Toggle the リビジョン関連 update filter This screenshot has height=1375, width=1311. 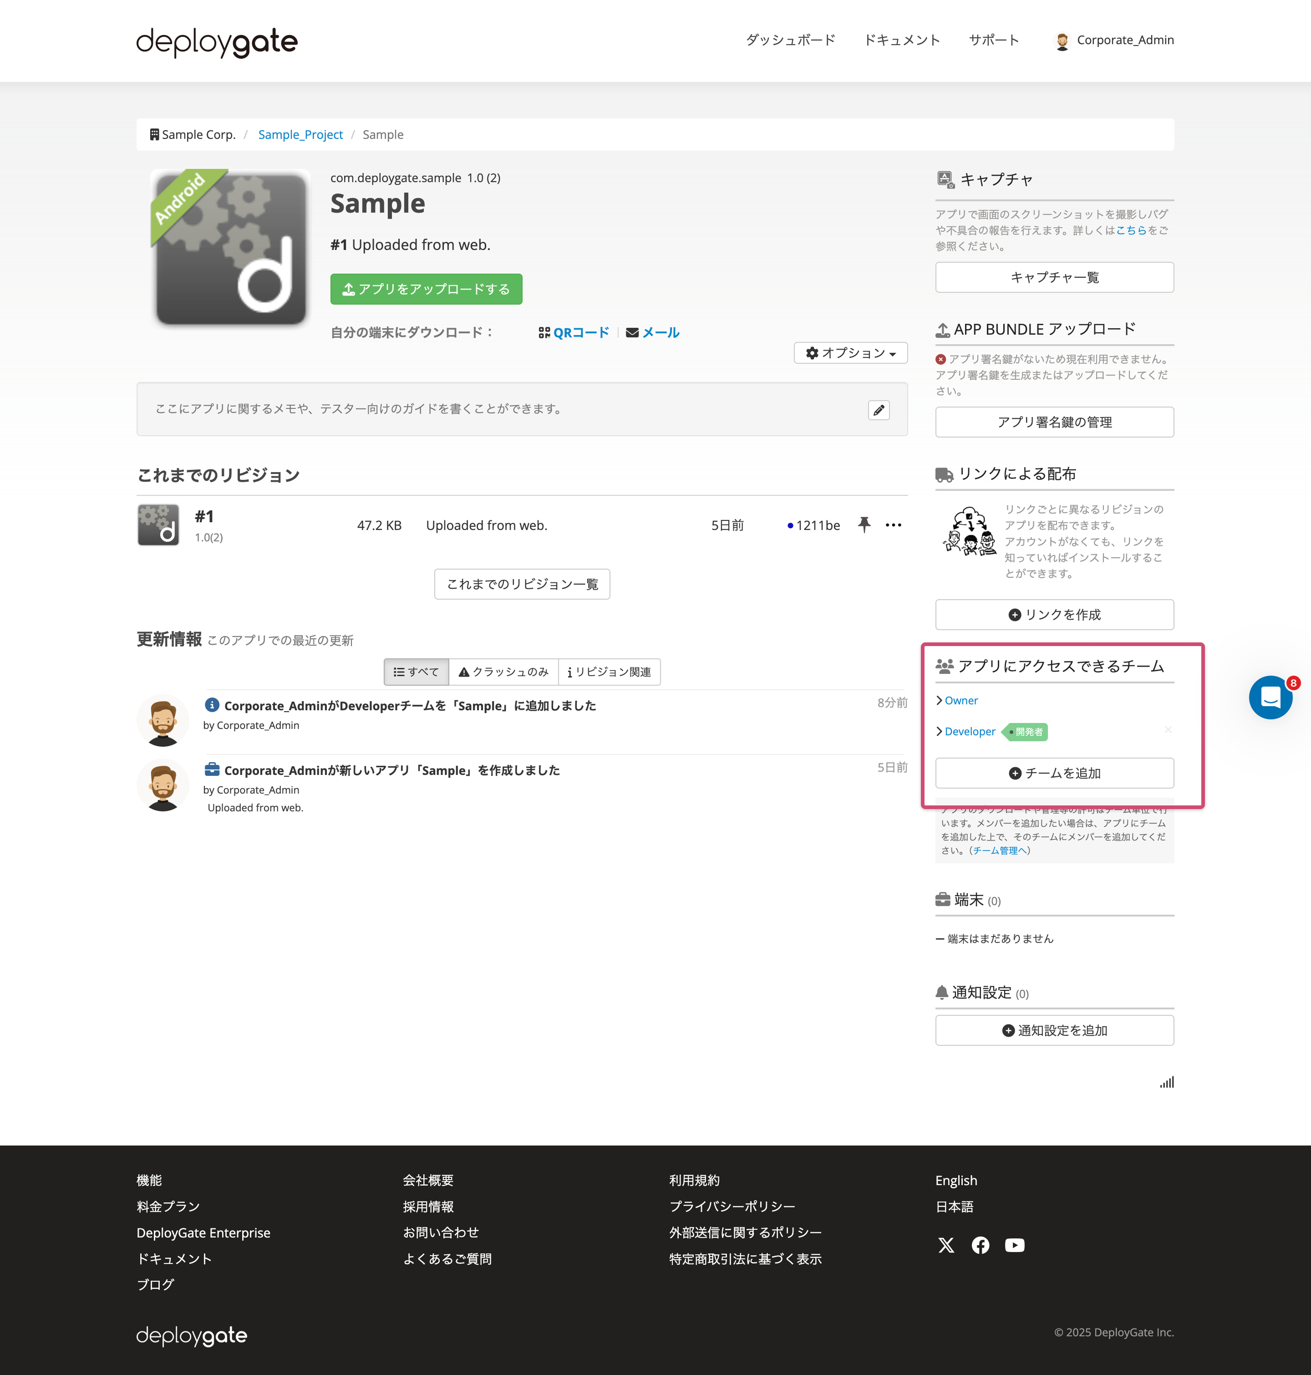tap(609, 672)
